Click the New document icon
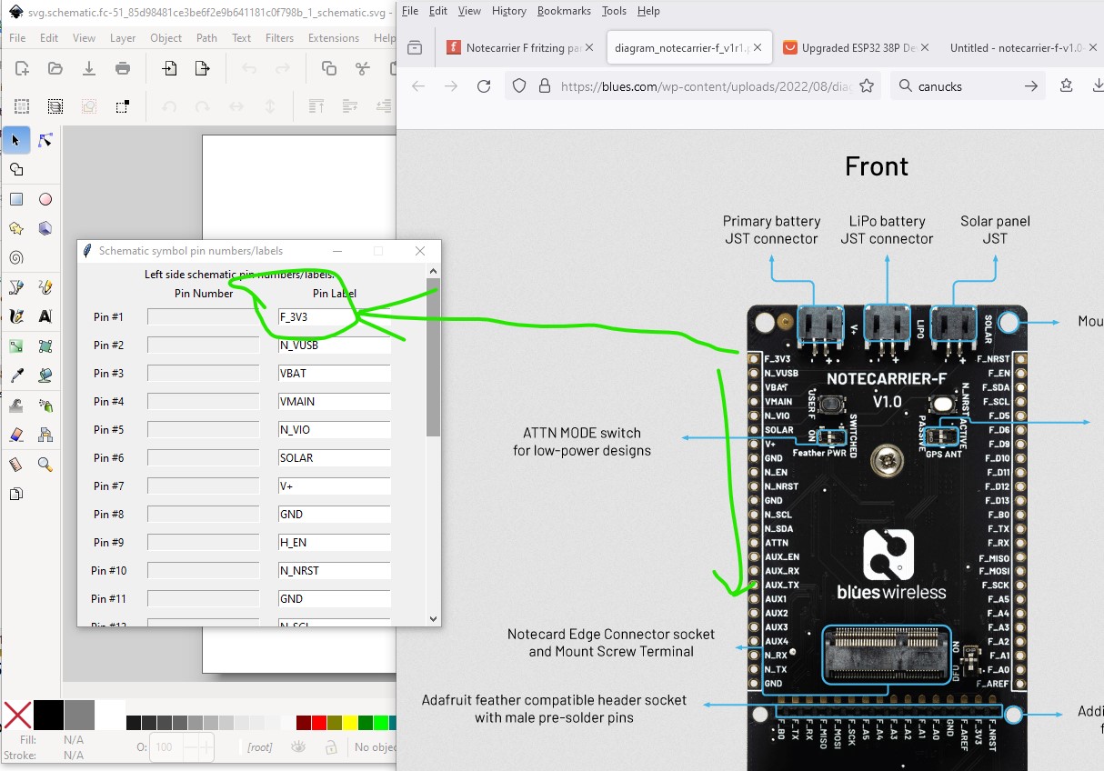1104x771 pixels. 22,68
